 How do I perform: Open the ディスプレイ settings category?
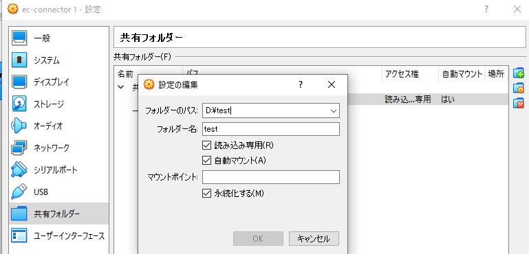point(58,82)
